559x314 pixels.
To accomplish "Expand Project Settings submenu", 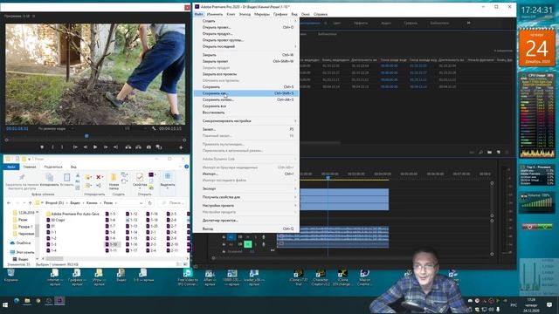I will click(246, 206).
